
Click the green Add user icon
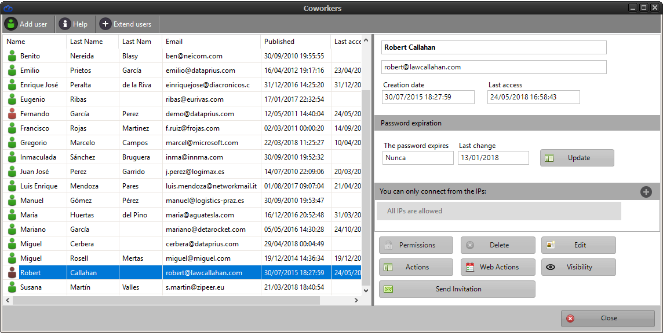pyautogui.click(x=11, y=24)
